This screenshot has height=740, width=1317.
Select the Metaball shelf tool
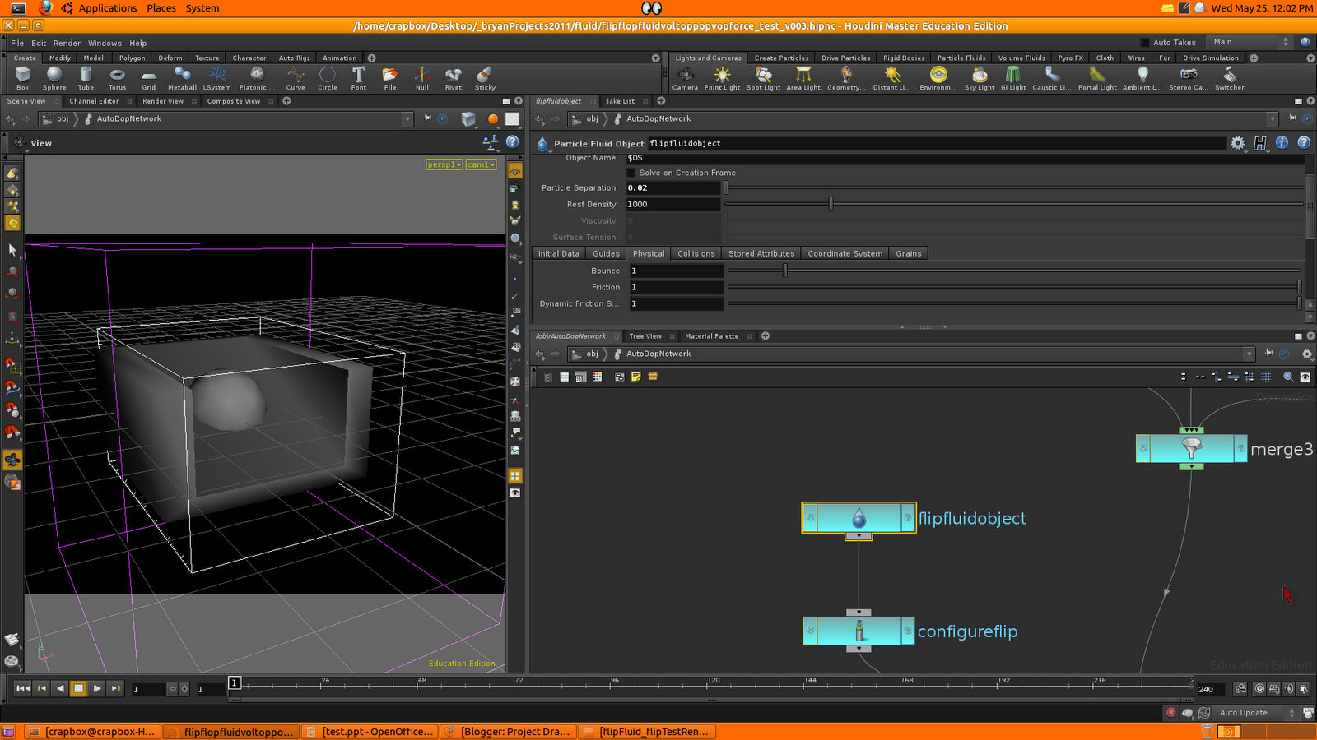(x=182, y=78)
